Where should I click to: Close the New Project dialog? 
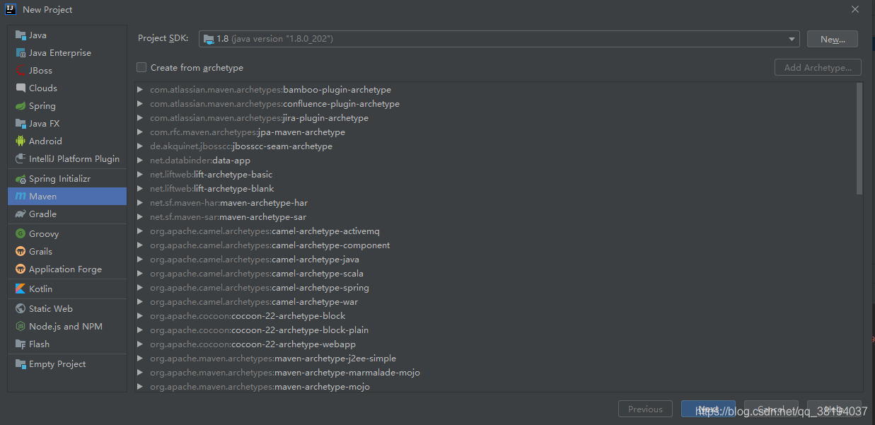[x=855, y=9]
